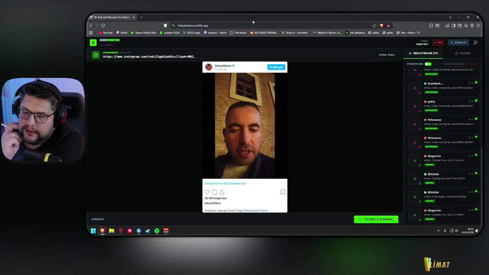Reload the page
This screenshot has height=275, width=489.
point(103,26)
